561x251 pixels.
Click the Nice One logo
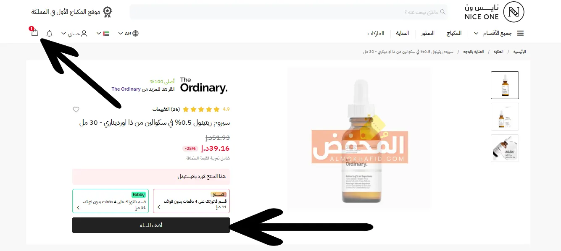tap(495, 12)
